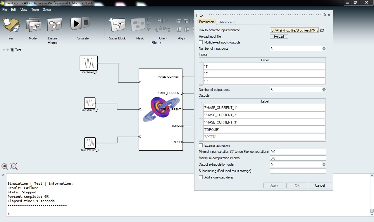The image size is (374, 222).
Task: Decrease the Output extrapolation order
Action: click(x=324, y=166)
